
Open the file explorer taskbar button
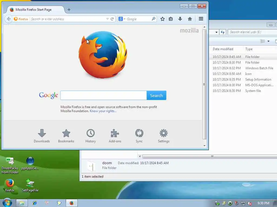pyautogui.click(x=22, y=203)
